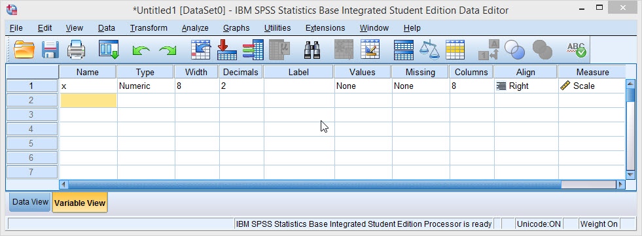642x236 pixels.
Task: Click the Show All Variables gray circles icon
Action: click(x=542, y=50)
